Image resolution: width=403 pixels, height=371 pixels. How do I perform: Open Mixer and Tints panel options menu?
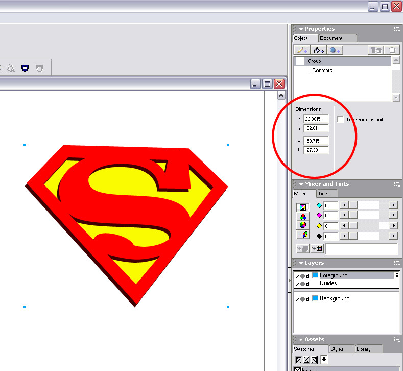point(397,184)
